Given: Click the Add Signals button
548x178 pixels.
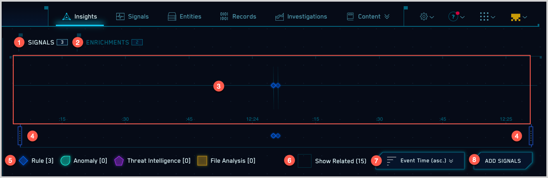Looking at the screenshot, I should [503, 161].
